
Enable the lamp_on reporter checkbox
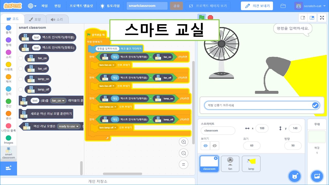click(21, 79)
